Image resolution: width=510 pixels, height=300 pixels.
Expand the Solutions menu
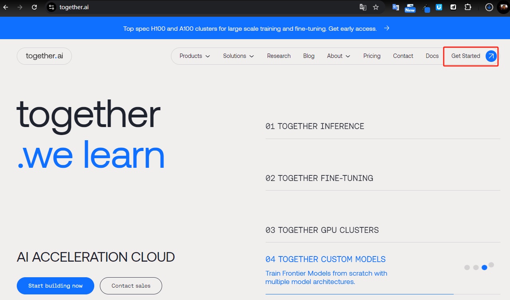(238, 56)
